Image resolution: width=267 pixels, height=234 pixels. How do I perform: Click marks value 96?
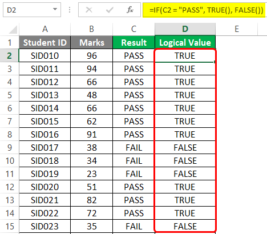(92, 55)
